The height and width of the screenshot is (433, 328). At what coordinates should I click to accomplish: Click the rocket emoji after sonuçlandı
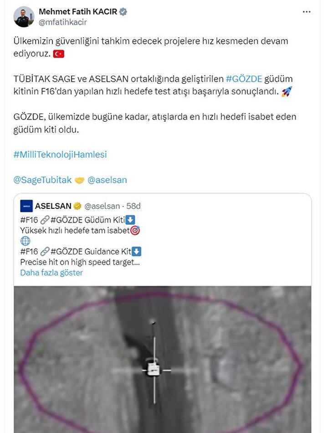[x=287, y=92]
